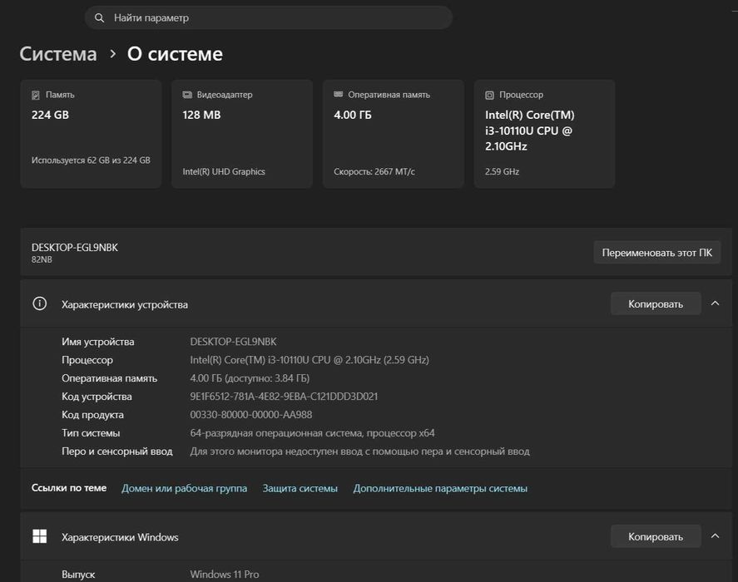
Task: Click 2.59 GHz text in Процессор card
Action: [x=503, y=172]
